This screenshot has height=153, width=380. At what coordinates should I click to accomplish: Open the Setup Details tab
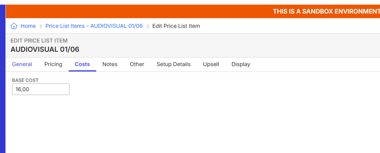(174, 64)
